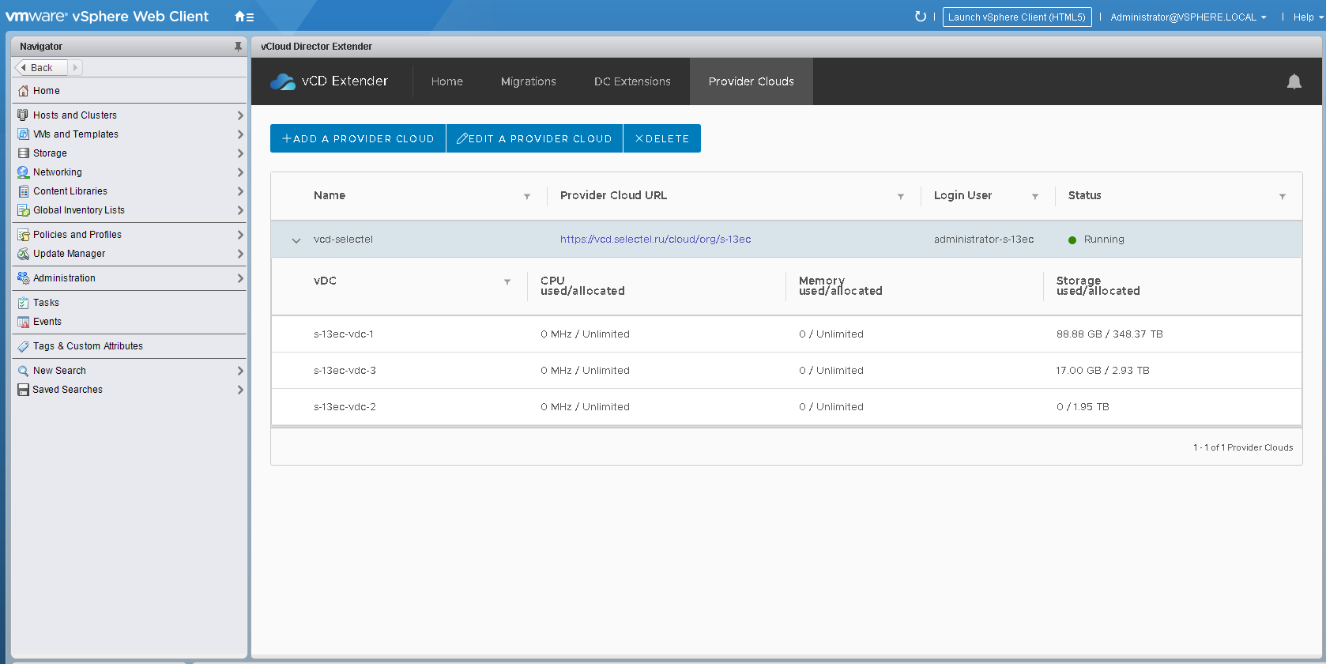Launch vSphere Client (HTML5)
1326x664 pixels.
1017,17
